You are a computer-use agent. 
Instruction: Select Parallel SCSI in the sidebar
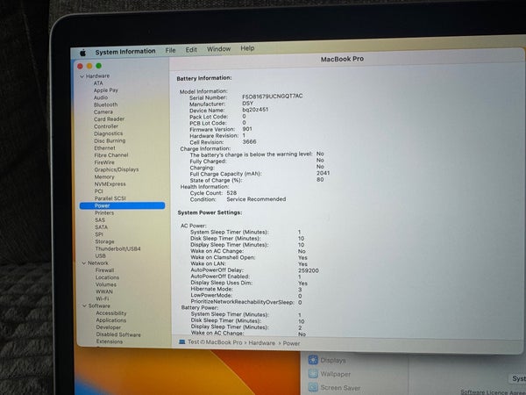click(x=110, y=198)
